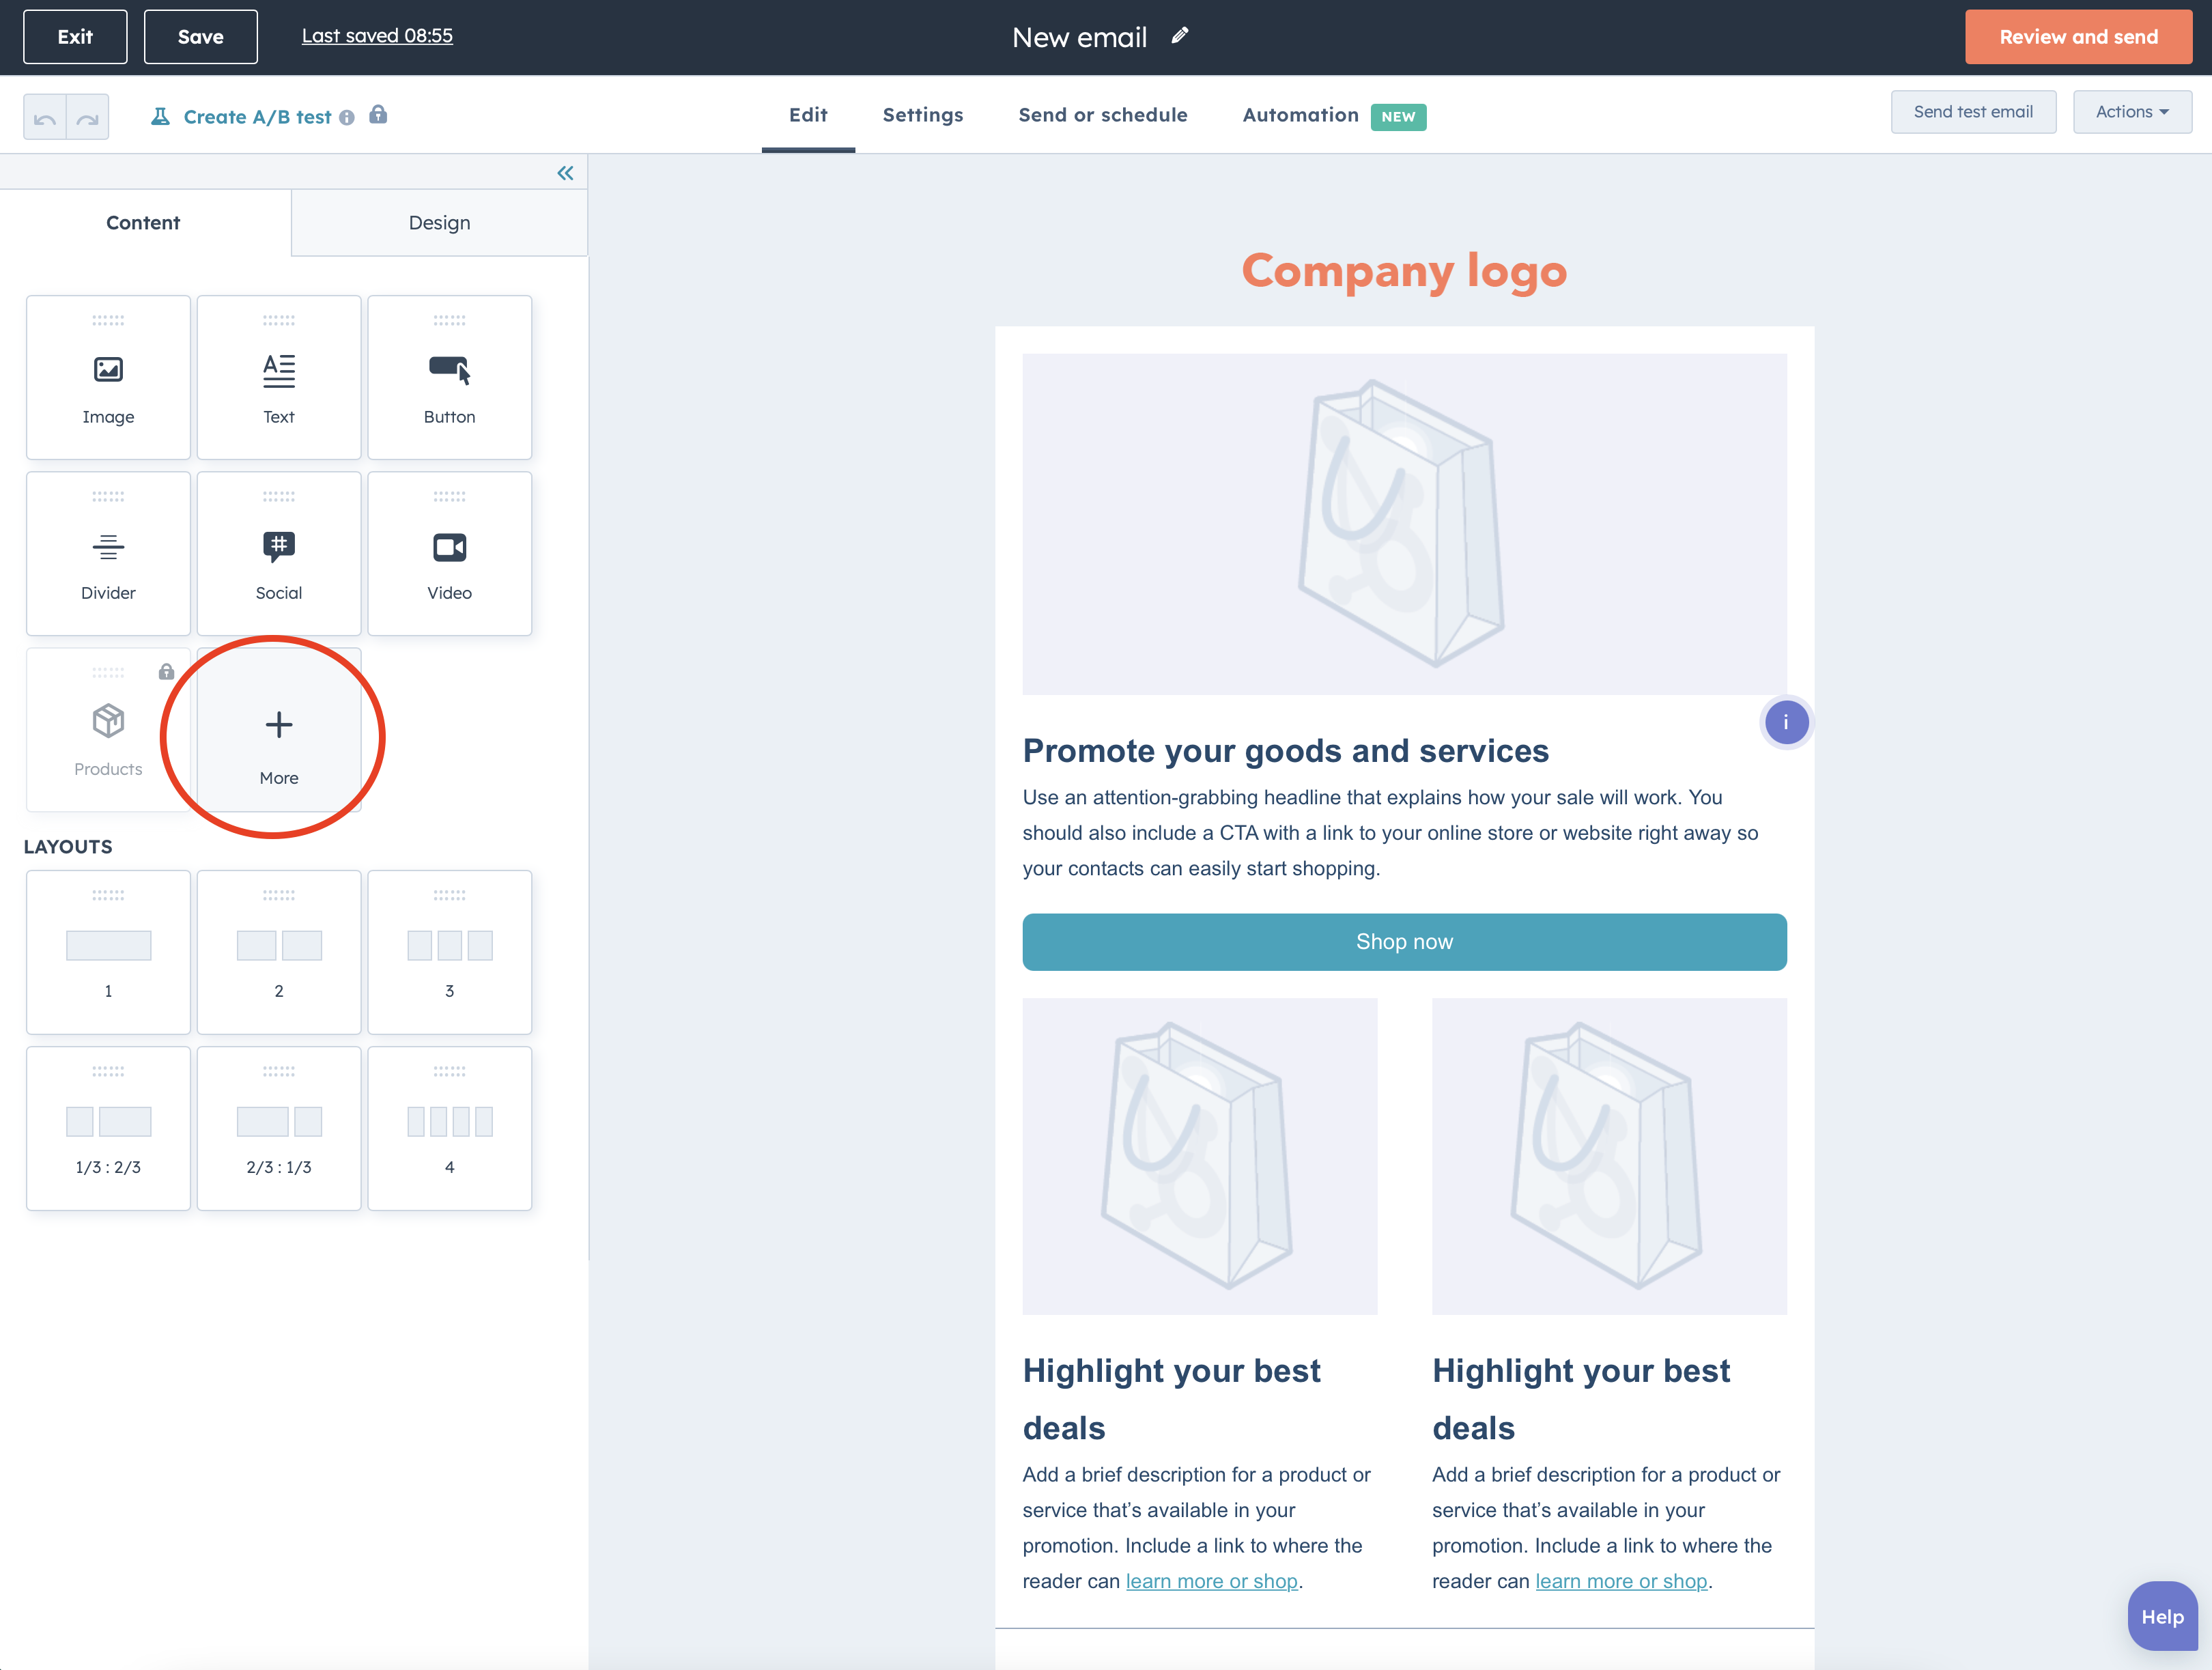Click the Last saved 08:55 link
This screenshot has width=2212, height=1670.
(x=377, y=36)
